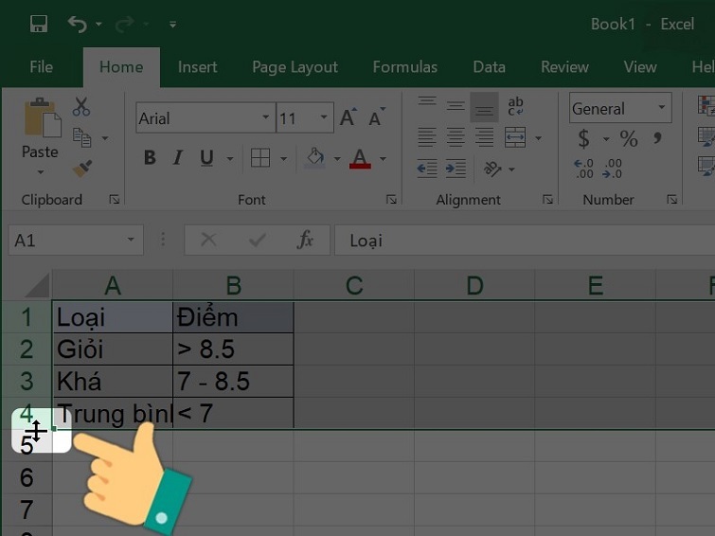This screenshot has width=715, height=536.
Task: Open the Arial font name dropdown
Action: 265,117
